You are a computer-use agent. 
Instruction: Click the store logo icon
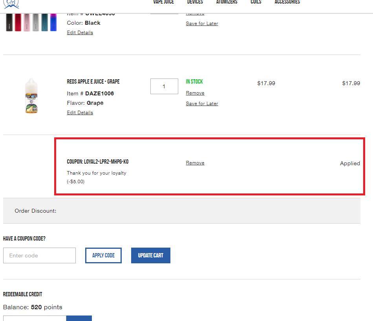(x=11, y=4)
